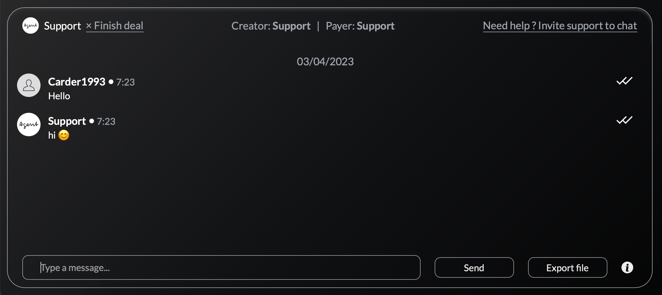Send the message with Send button
This screenshot has height=295, width=662.
coord(474,267)
